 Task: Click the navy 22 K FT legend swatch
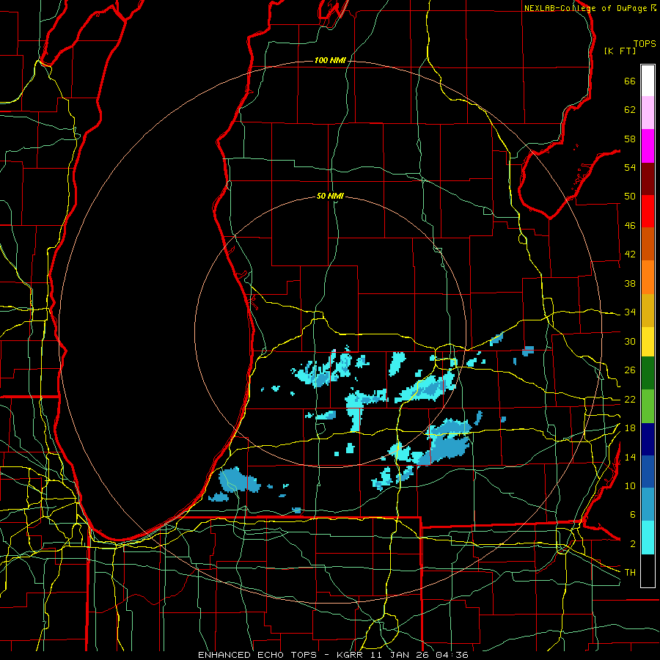[x=648, y=439]
